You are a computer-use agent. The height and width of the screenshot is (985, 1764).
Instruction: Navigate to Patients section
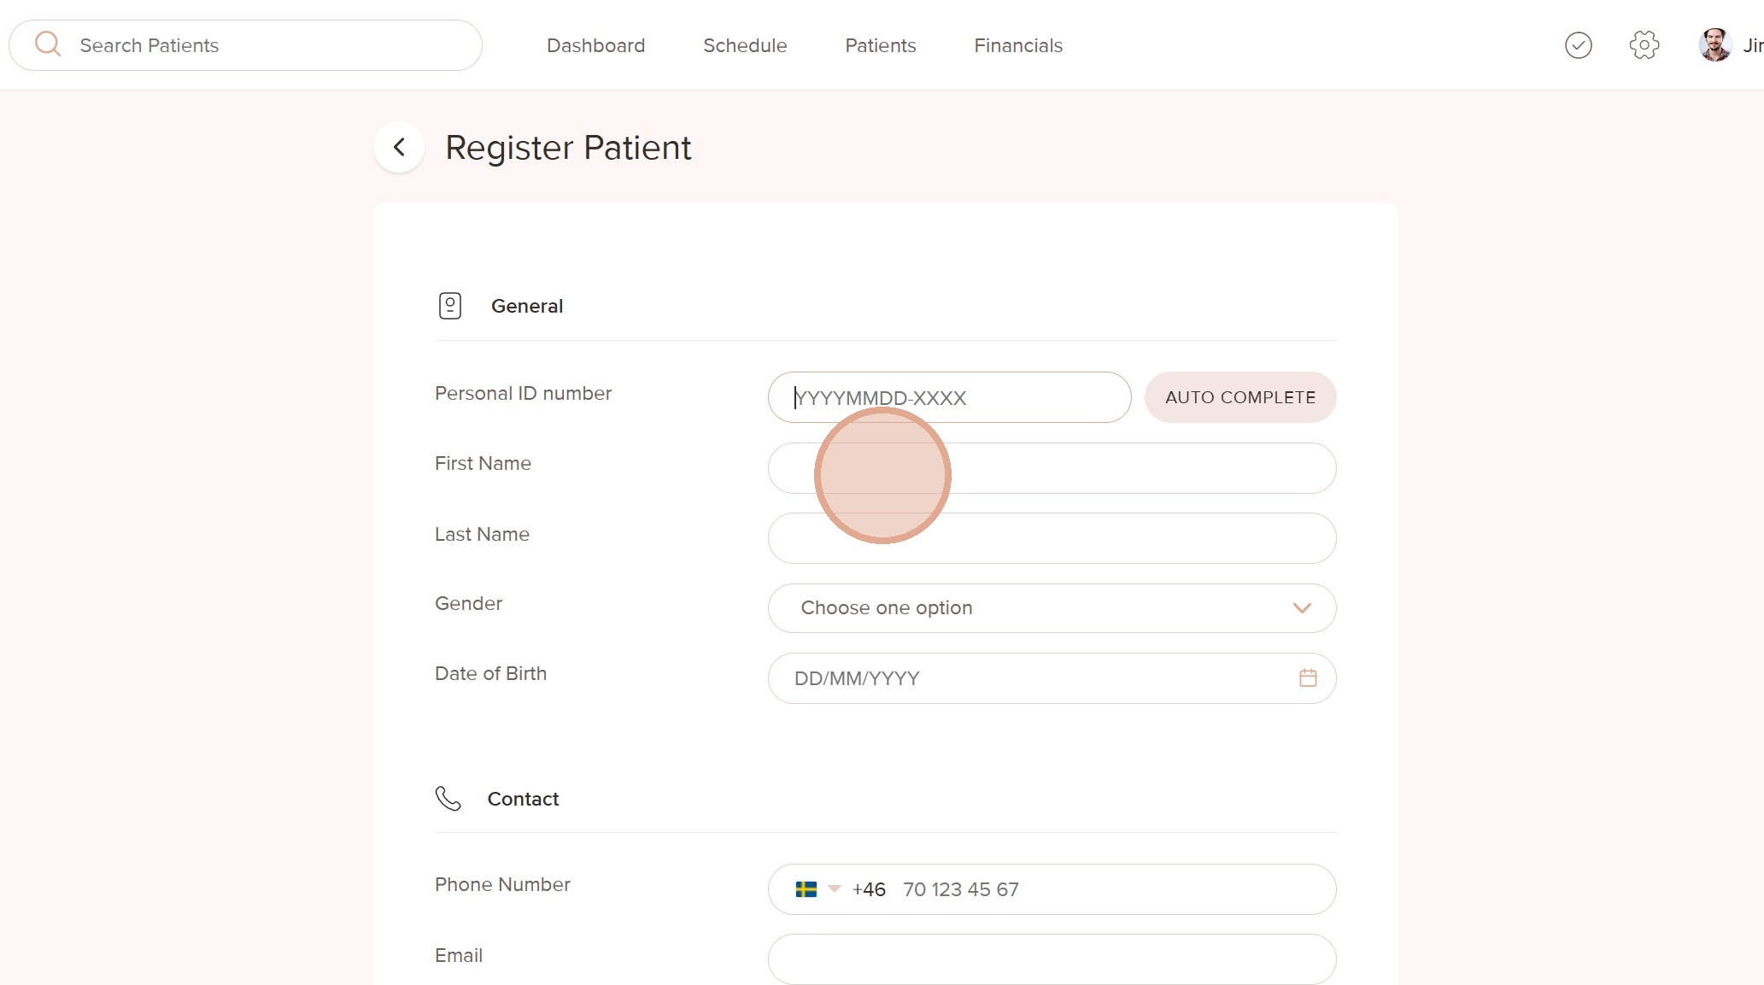click(x=880, y=45)
